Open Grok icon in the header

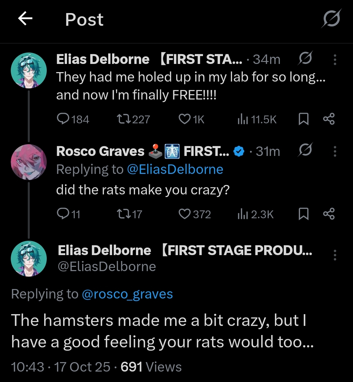[330, 19]
